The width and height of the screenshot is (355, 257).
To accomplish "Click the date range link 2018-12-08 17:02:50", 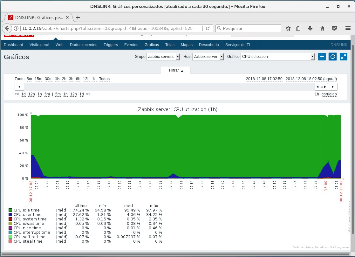I will [x=264, y=79].
